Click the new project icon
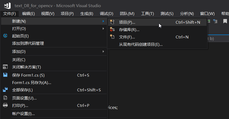This screenshot has height=119, width=229. 112,22
